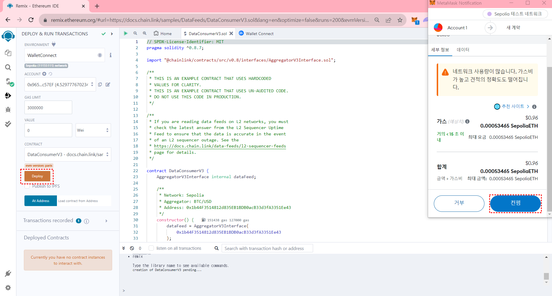Screen dimensions: 552x296
Task: Click the 거부 reject button
Action: click(x=459, y=203)
